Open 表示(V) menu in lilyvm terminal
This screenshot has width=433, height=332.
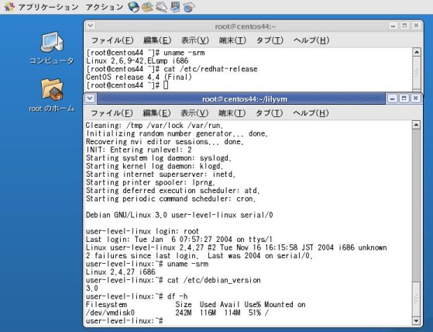pyautogui.click(x=194, y=113)
